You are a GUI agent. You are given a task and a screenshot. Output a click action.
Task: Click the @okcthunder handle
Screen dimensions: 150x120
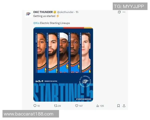(65, 12)
